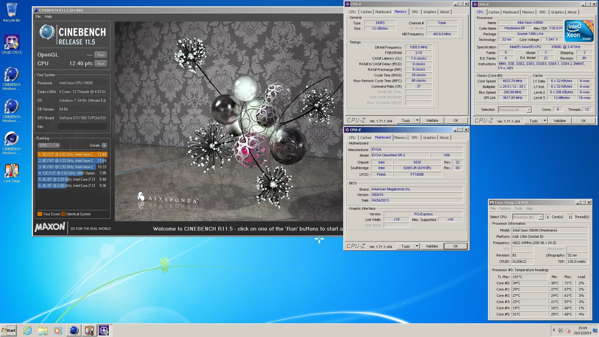
Task: Expand ranking Details arrow
Action: pyautogui.click(x=105, y=145)
